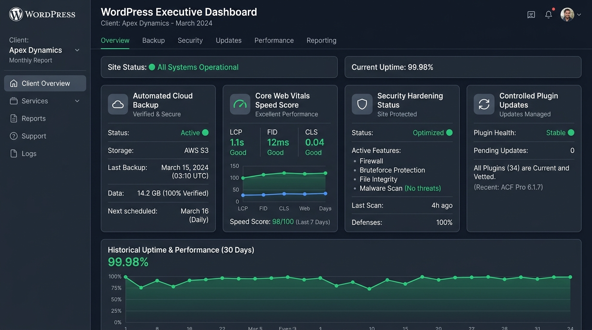This screenshot has width=592, height=330.
Task: Go to Client Overview in sidebar
Action: point(45,83)
